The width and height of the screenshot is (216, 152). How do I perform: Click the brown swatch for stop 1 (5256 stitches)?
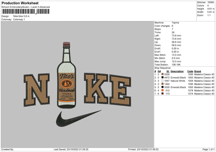[x=162, y=74]
